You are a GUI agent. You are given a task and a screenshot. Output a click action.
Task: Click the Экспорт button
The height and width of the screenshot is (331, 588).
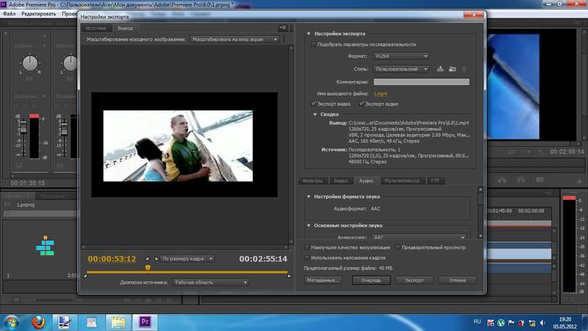point(415,280)
